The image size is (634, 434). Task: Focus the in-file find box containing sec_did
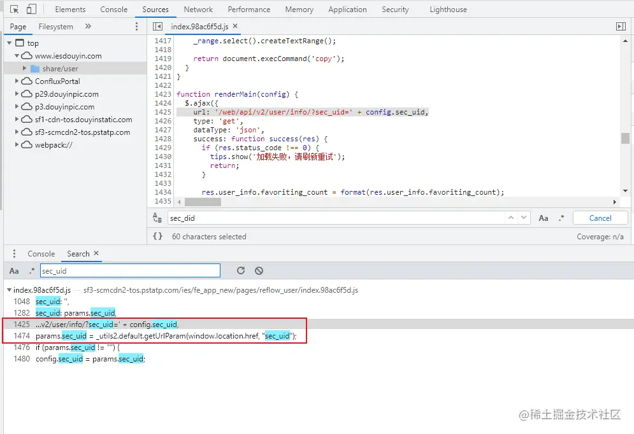(x=336, y=218)
